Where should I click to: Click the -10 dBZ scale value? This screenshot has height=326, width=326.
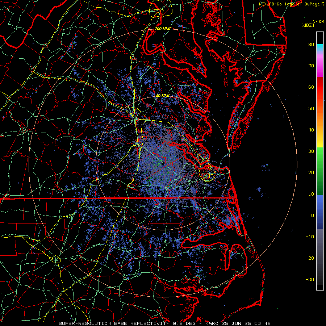click(310, 237)
